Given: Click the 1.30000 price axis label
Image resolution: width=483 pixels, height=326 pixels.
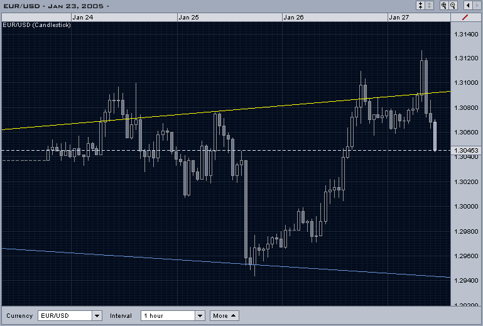Looking at the screenshot, I should (466, 206).
